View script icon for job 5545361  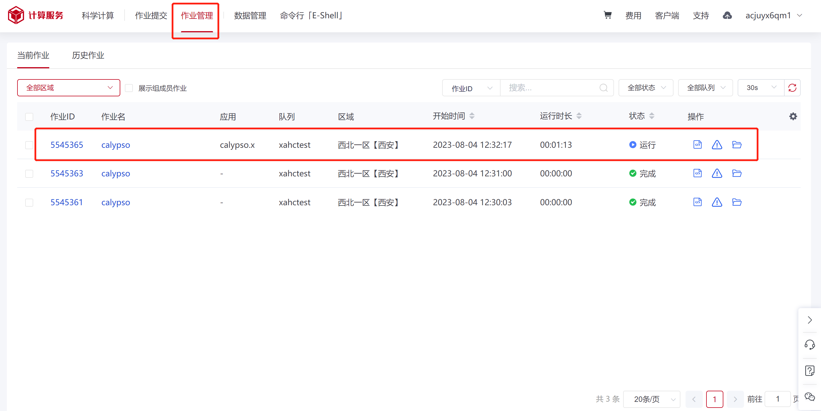(x=697, y=202)
